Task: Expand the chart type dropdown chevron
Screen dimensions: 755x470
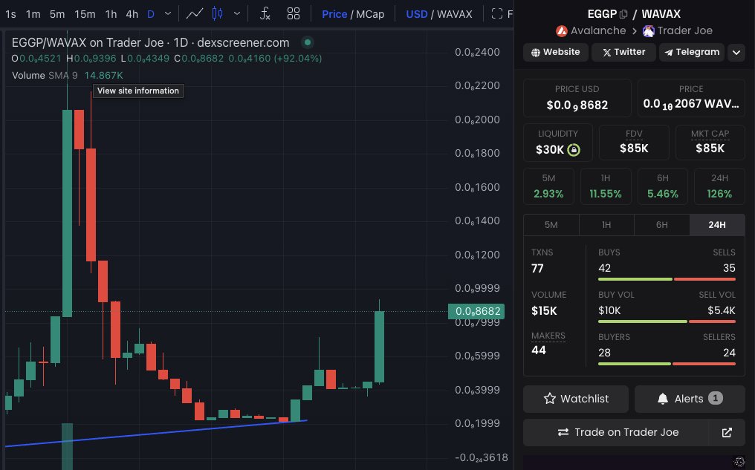Action: 237,14
